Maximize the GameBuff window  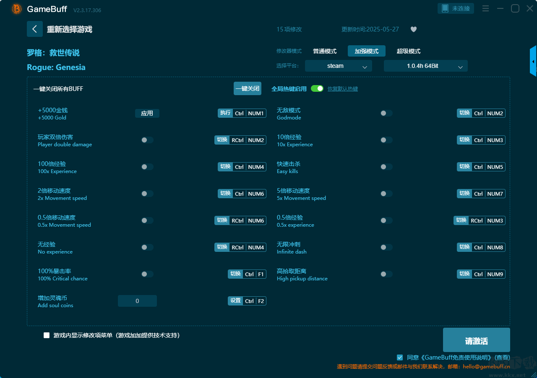coord(515,9)
